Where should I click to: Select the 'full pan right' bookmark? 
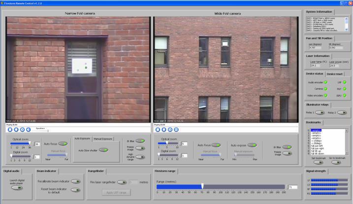coord(318,149)
